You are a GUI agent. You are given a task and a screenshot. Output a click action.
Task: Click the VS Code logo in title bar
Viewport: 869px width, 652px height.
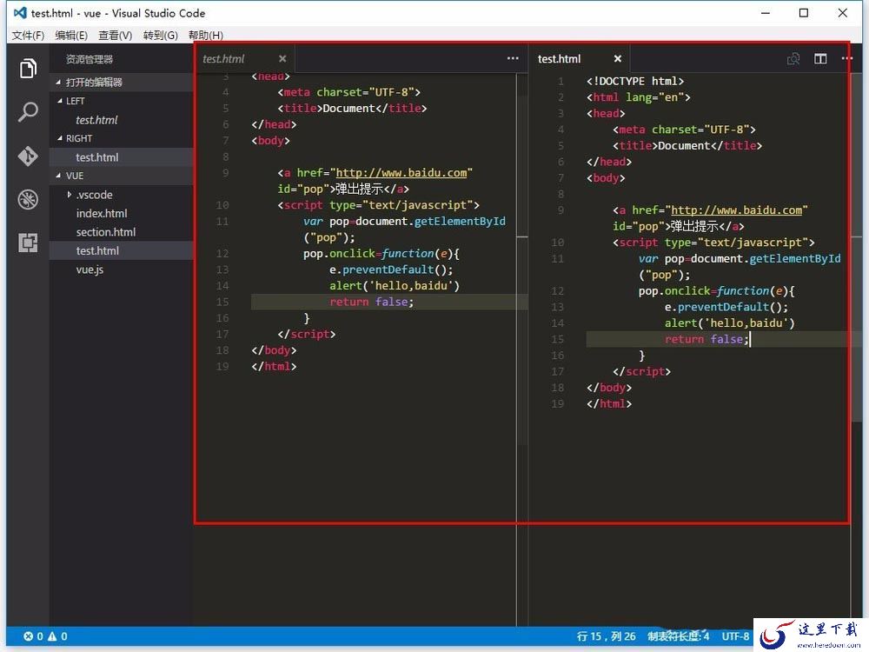[x=20, y=13]
